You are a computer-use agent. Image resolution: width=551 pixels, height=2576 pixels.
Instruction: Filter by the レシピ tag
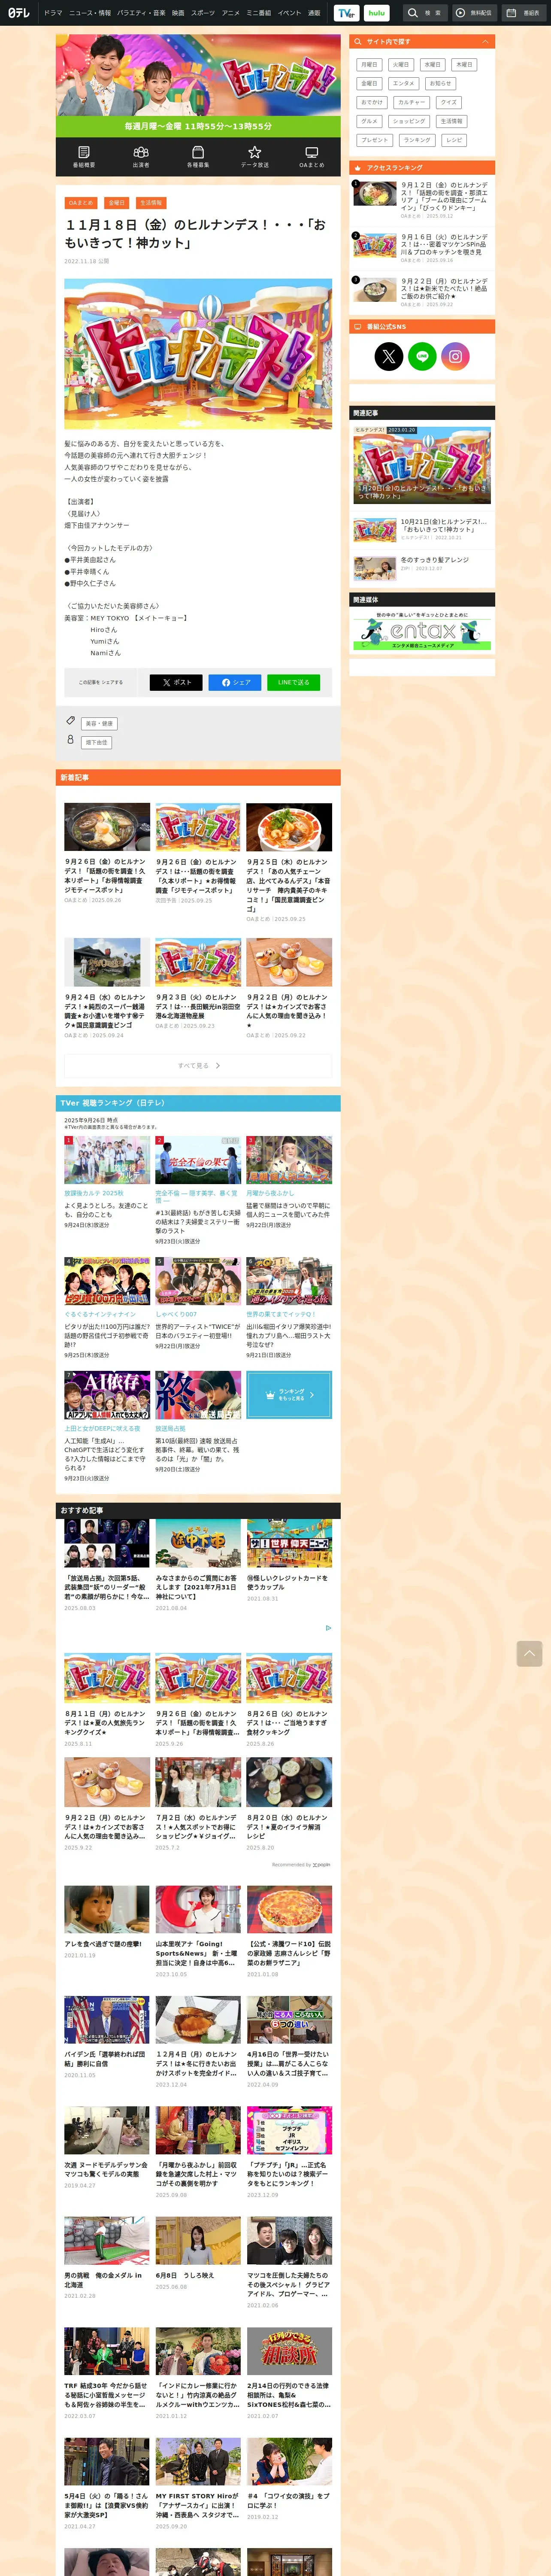pyautogui.click(x=455, y=140)
